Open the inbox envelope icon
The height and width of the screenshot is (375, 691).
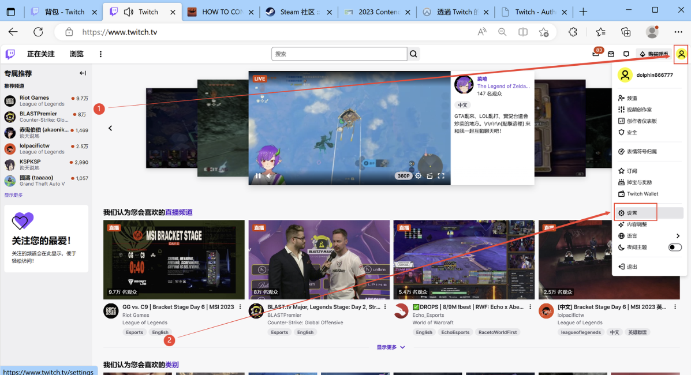(611, 53)
